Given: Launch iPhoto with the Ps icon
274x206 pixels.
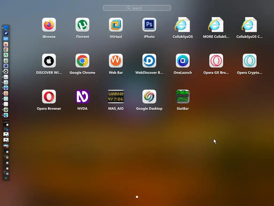Looking at the screenshot, I should click(149, 25).
